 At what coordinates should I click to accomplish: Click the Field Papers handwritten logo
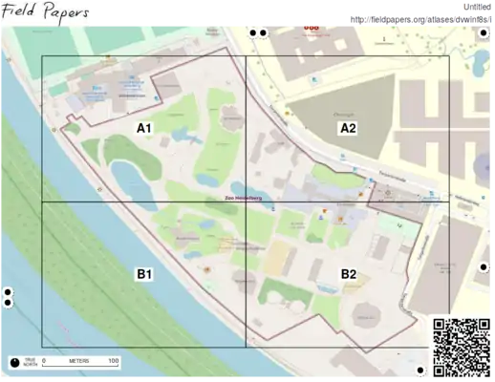[45, 12]
